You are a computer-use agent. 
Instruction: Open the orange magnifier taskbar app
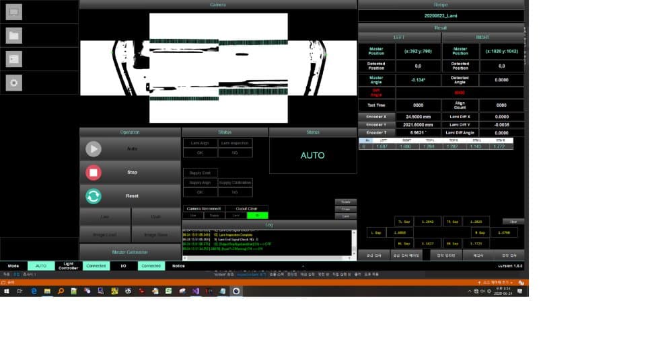pyautogui.click(x=61, y=291)
